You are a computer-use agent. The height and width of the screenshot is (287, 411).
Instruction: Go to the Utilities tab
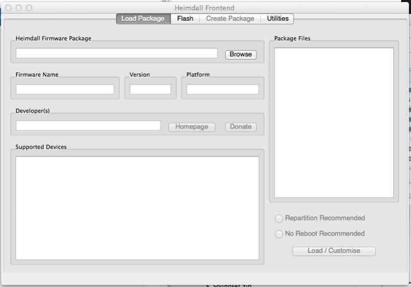pyautogui.click(x=277, y=19)
